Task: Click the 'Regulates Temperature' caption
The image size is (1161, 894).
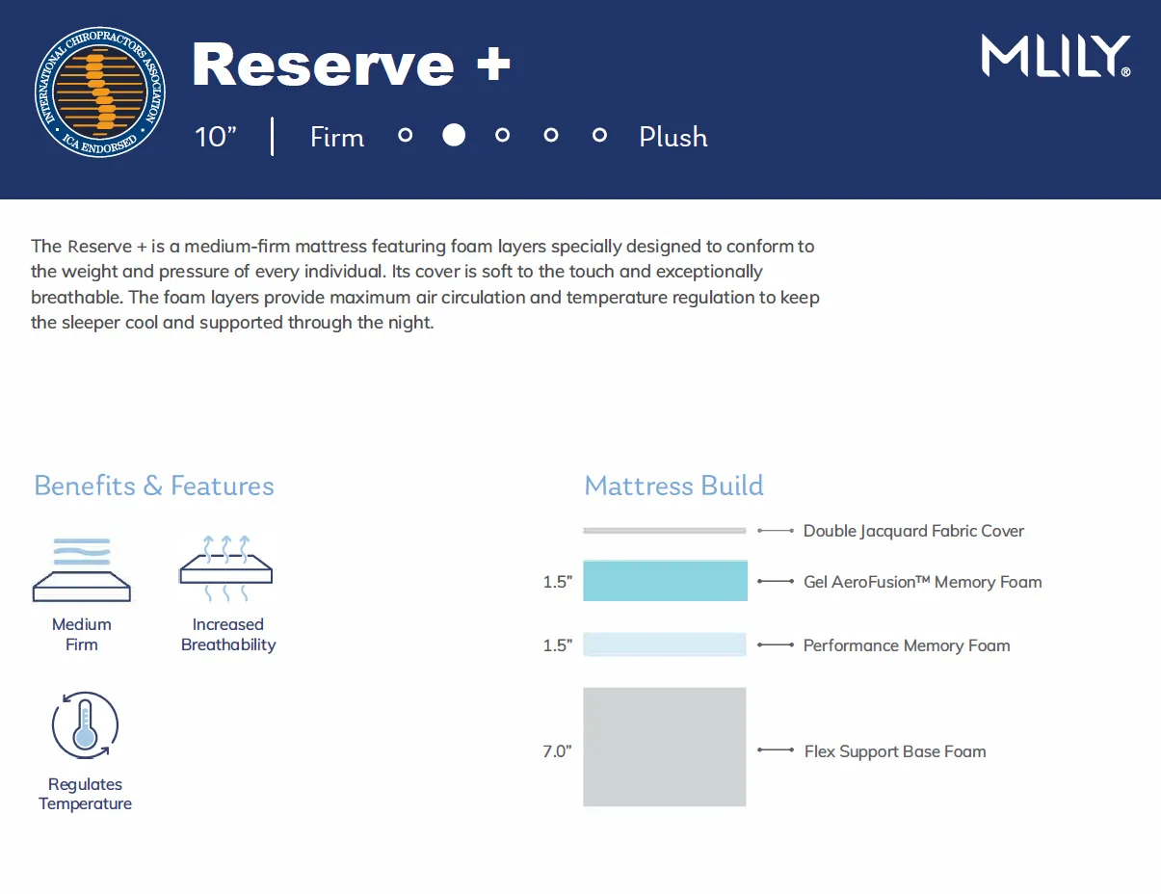Action: point(85,794)
